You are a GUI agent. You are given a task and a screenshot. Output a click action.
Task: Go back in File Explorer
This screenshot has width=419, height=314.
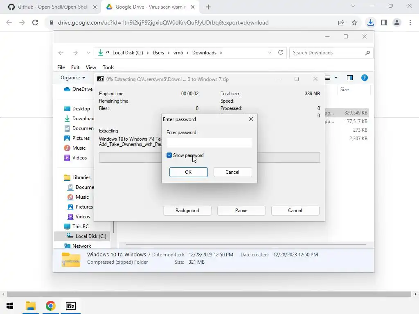(x=61, y=53)
